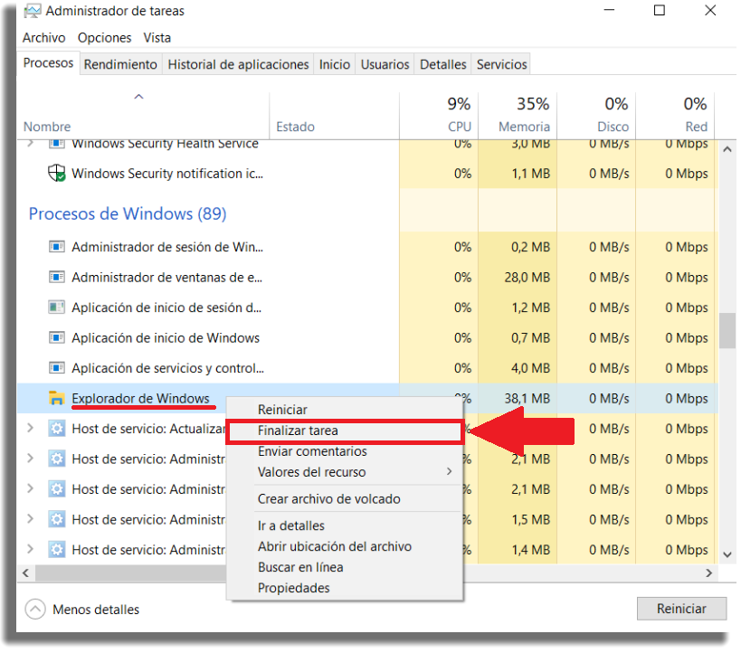Sort by the Estado column header
741x653 pixels.
pos(335,115)
